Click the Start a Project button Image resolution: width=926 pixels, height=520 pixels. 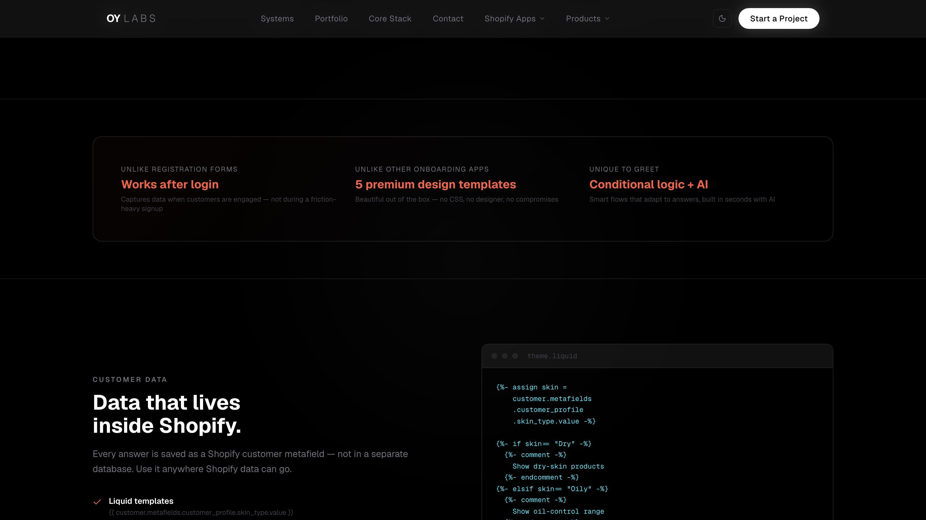pyautogui.click(x=779, y=18)
